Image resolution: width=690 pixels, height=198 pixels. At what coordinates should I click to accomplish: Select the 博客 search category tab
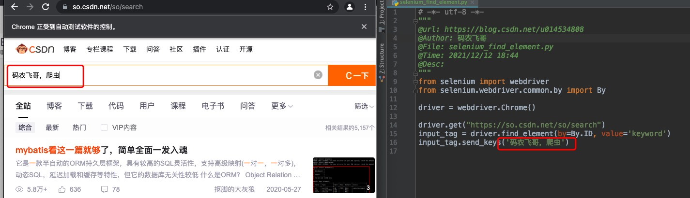click(x=54, y=106)
